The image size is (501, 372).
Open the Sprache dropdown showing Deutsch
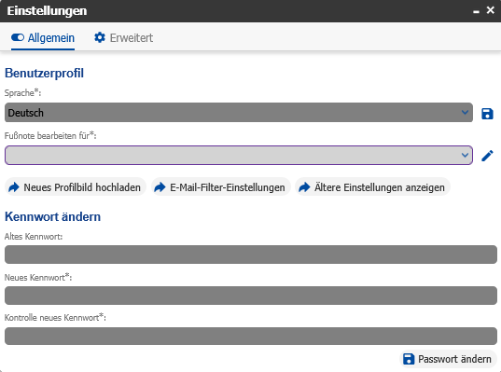click(239, 113)
